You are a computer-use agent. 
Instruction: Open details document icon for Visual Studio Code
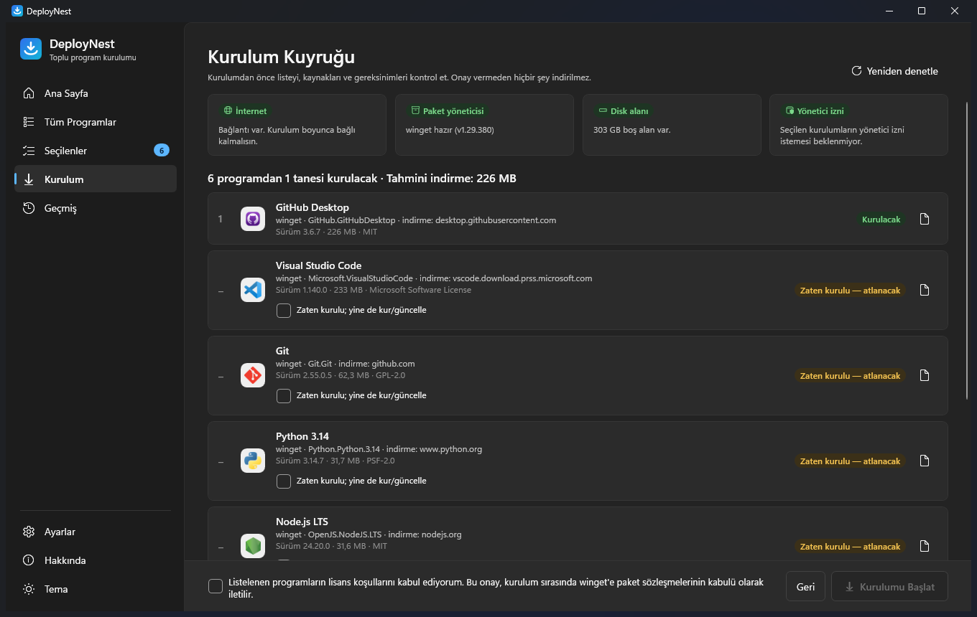[925, 290]
